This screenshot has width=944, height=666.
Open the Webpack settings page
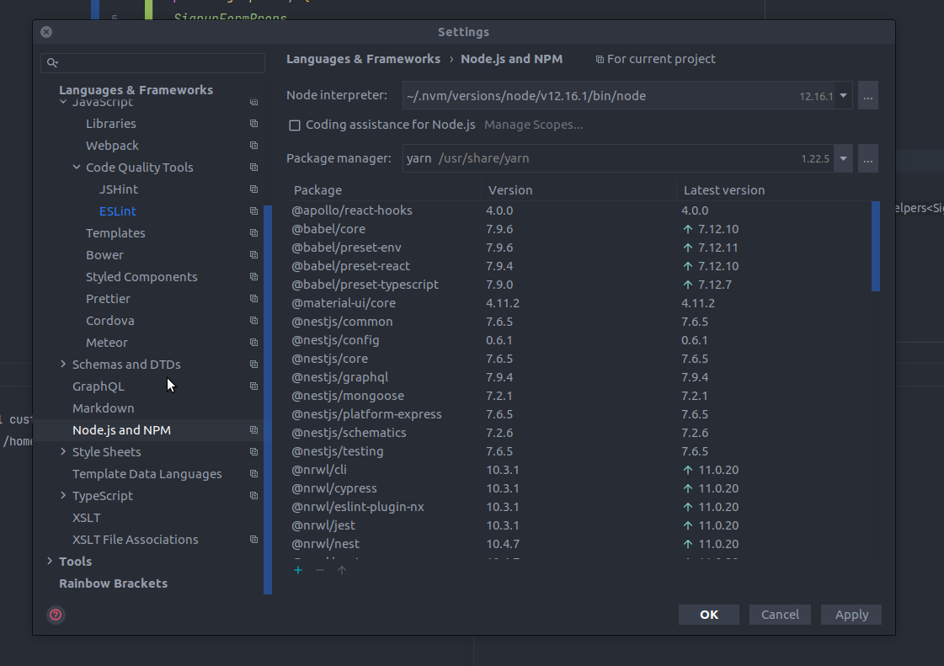(112, 145)
